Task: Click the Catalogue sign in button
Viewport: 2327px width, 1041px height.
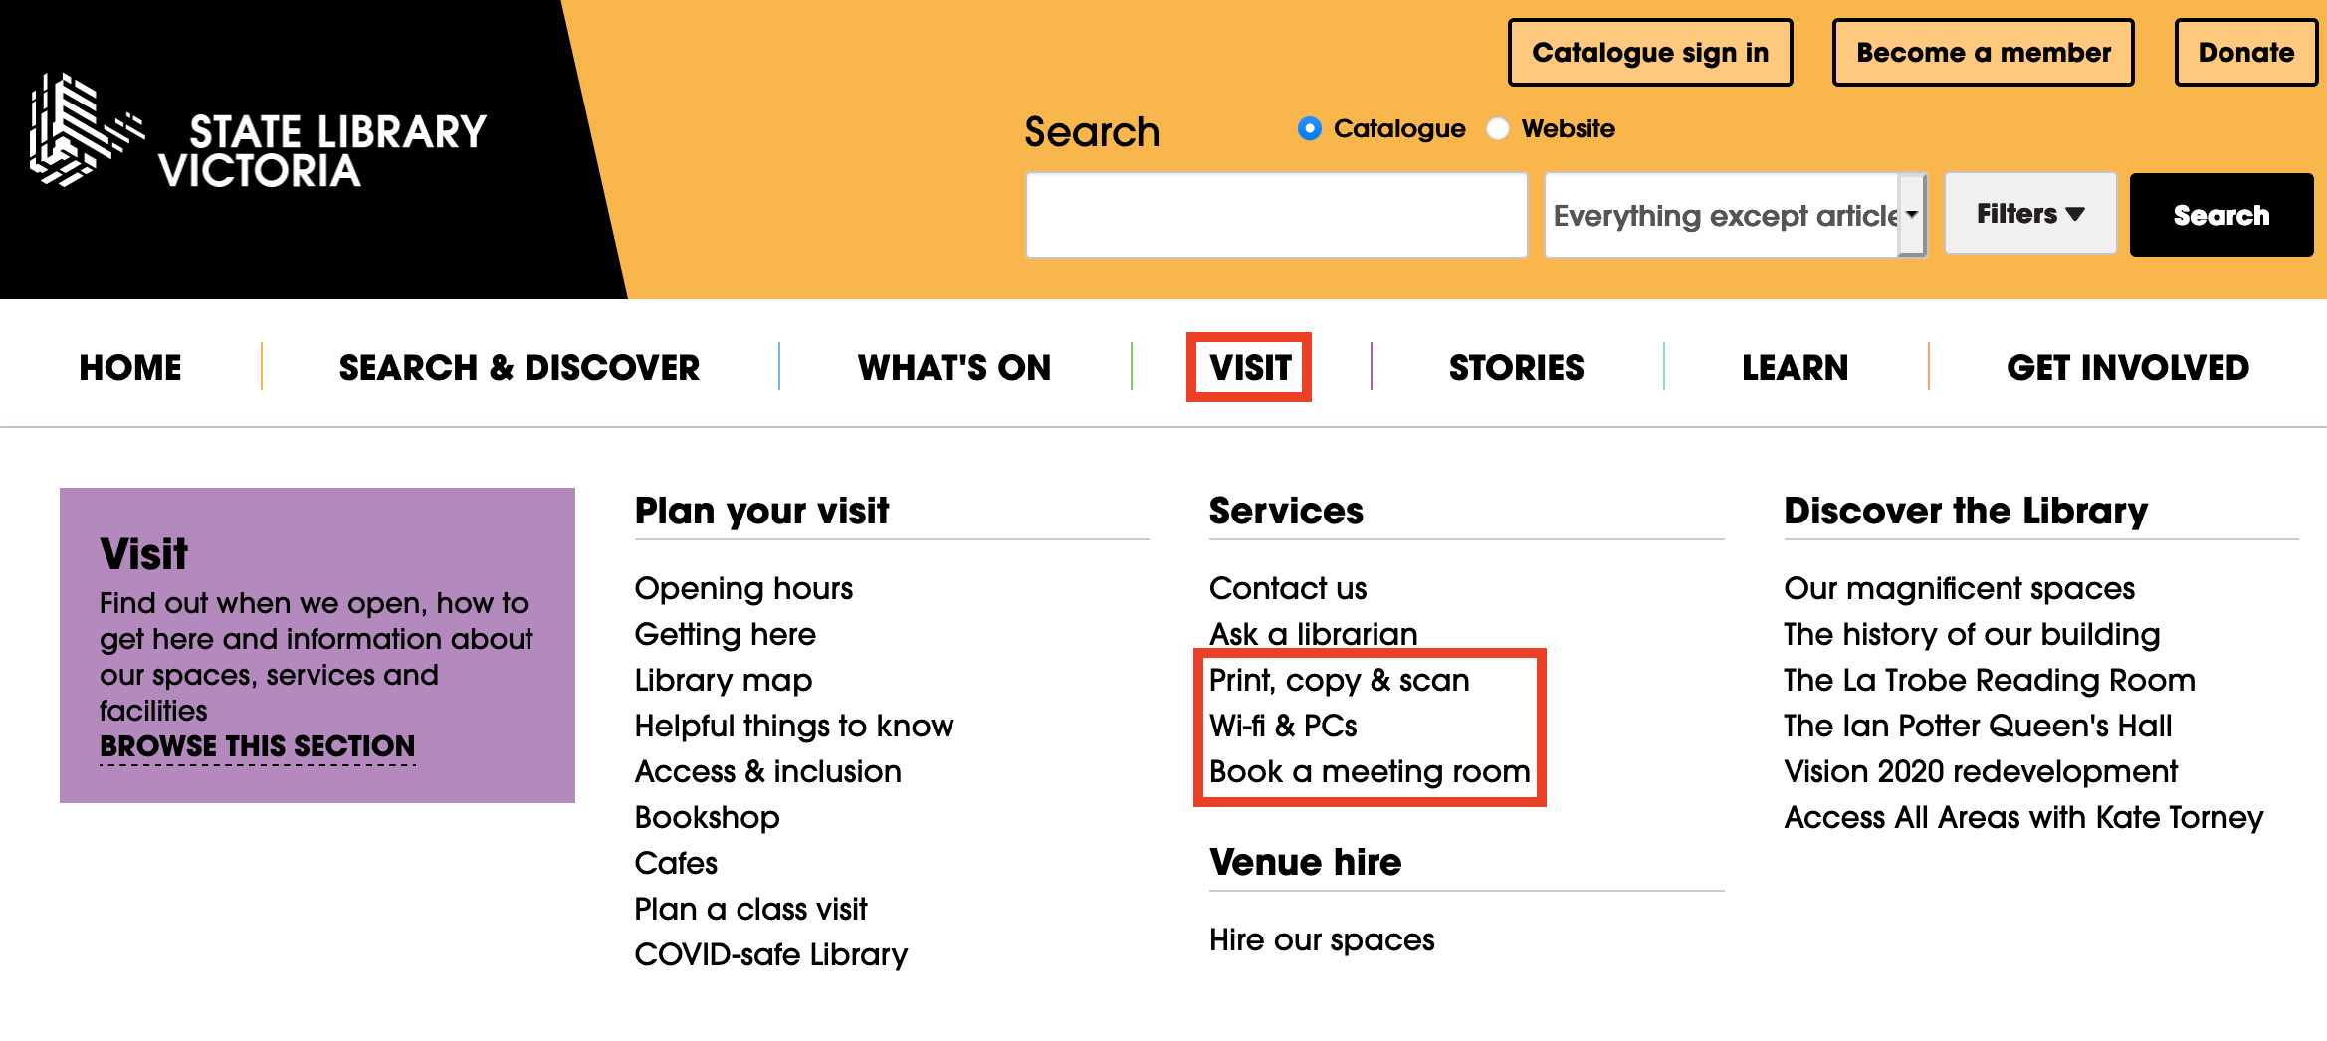Action: [x=1650, y=53]
